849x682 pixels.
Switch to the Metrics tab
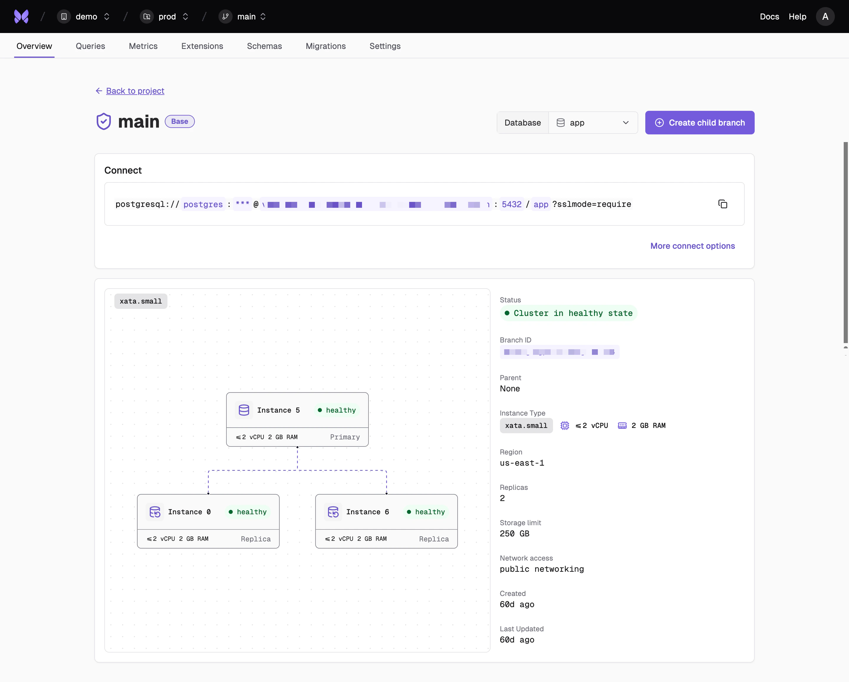coord(143,46)
